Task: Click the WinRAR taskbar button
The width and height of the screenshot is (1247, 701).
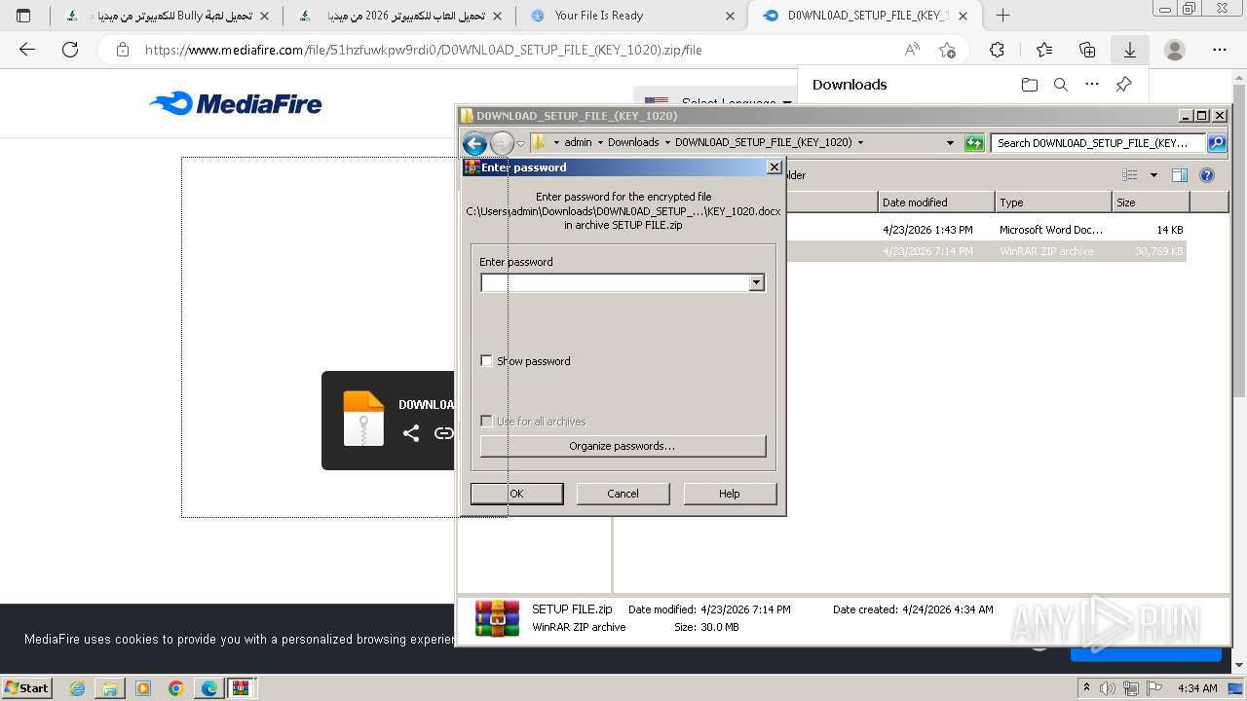Action: (x=241, y=688)
